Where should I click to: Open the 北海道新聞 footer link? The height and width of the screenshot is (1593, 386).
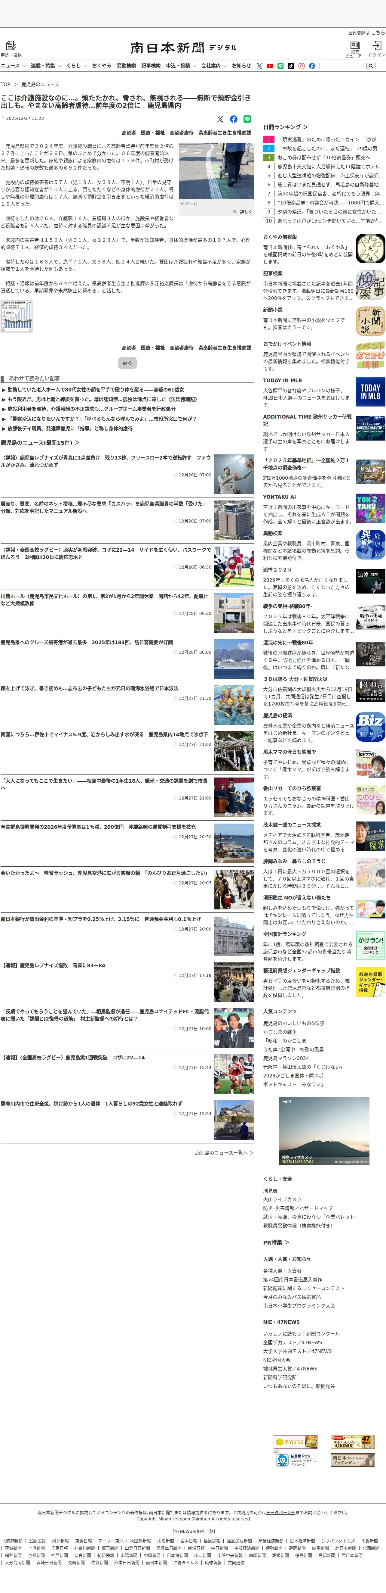pos(12,1541)
